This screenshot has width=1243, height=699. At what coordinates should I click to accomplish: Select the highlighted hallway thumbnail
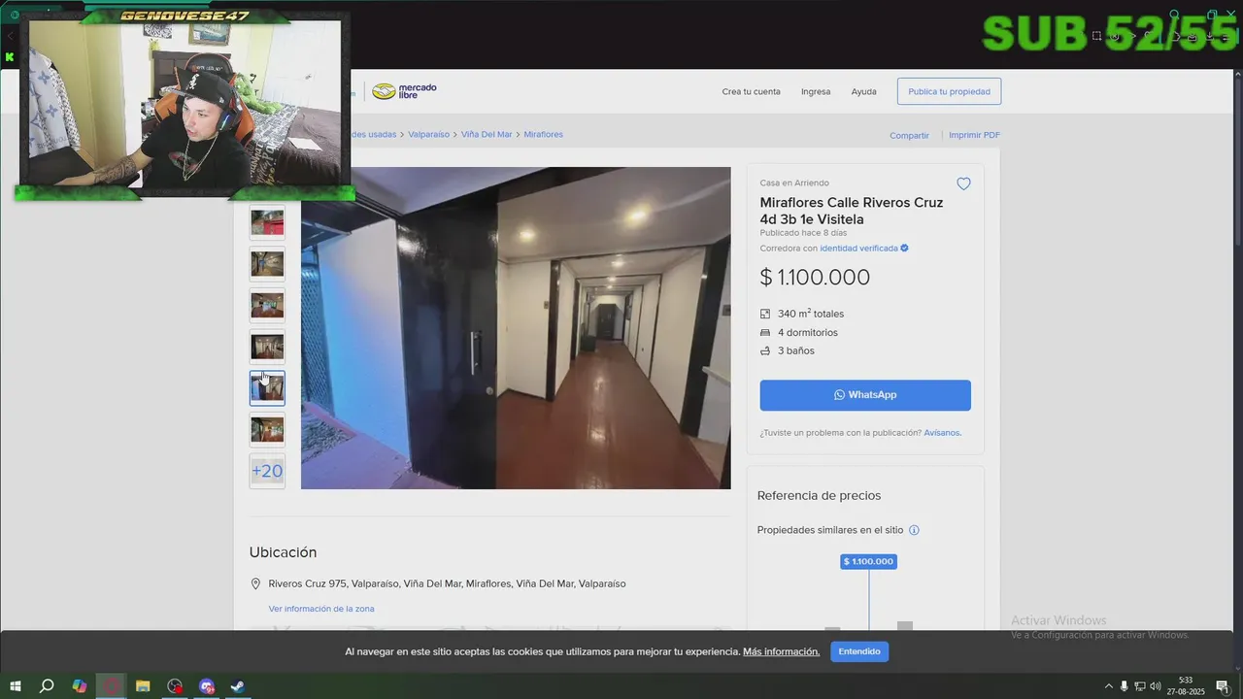[x=267, y=388]
